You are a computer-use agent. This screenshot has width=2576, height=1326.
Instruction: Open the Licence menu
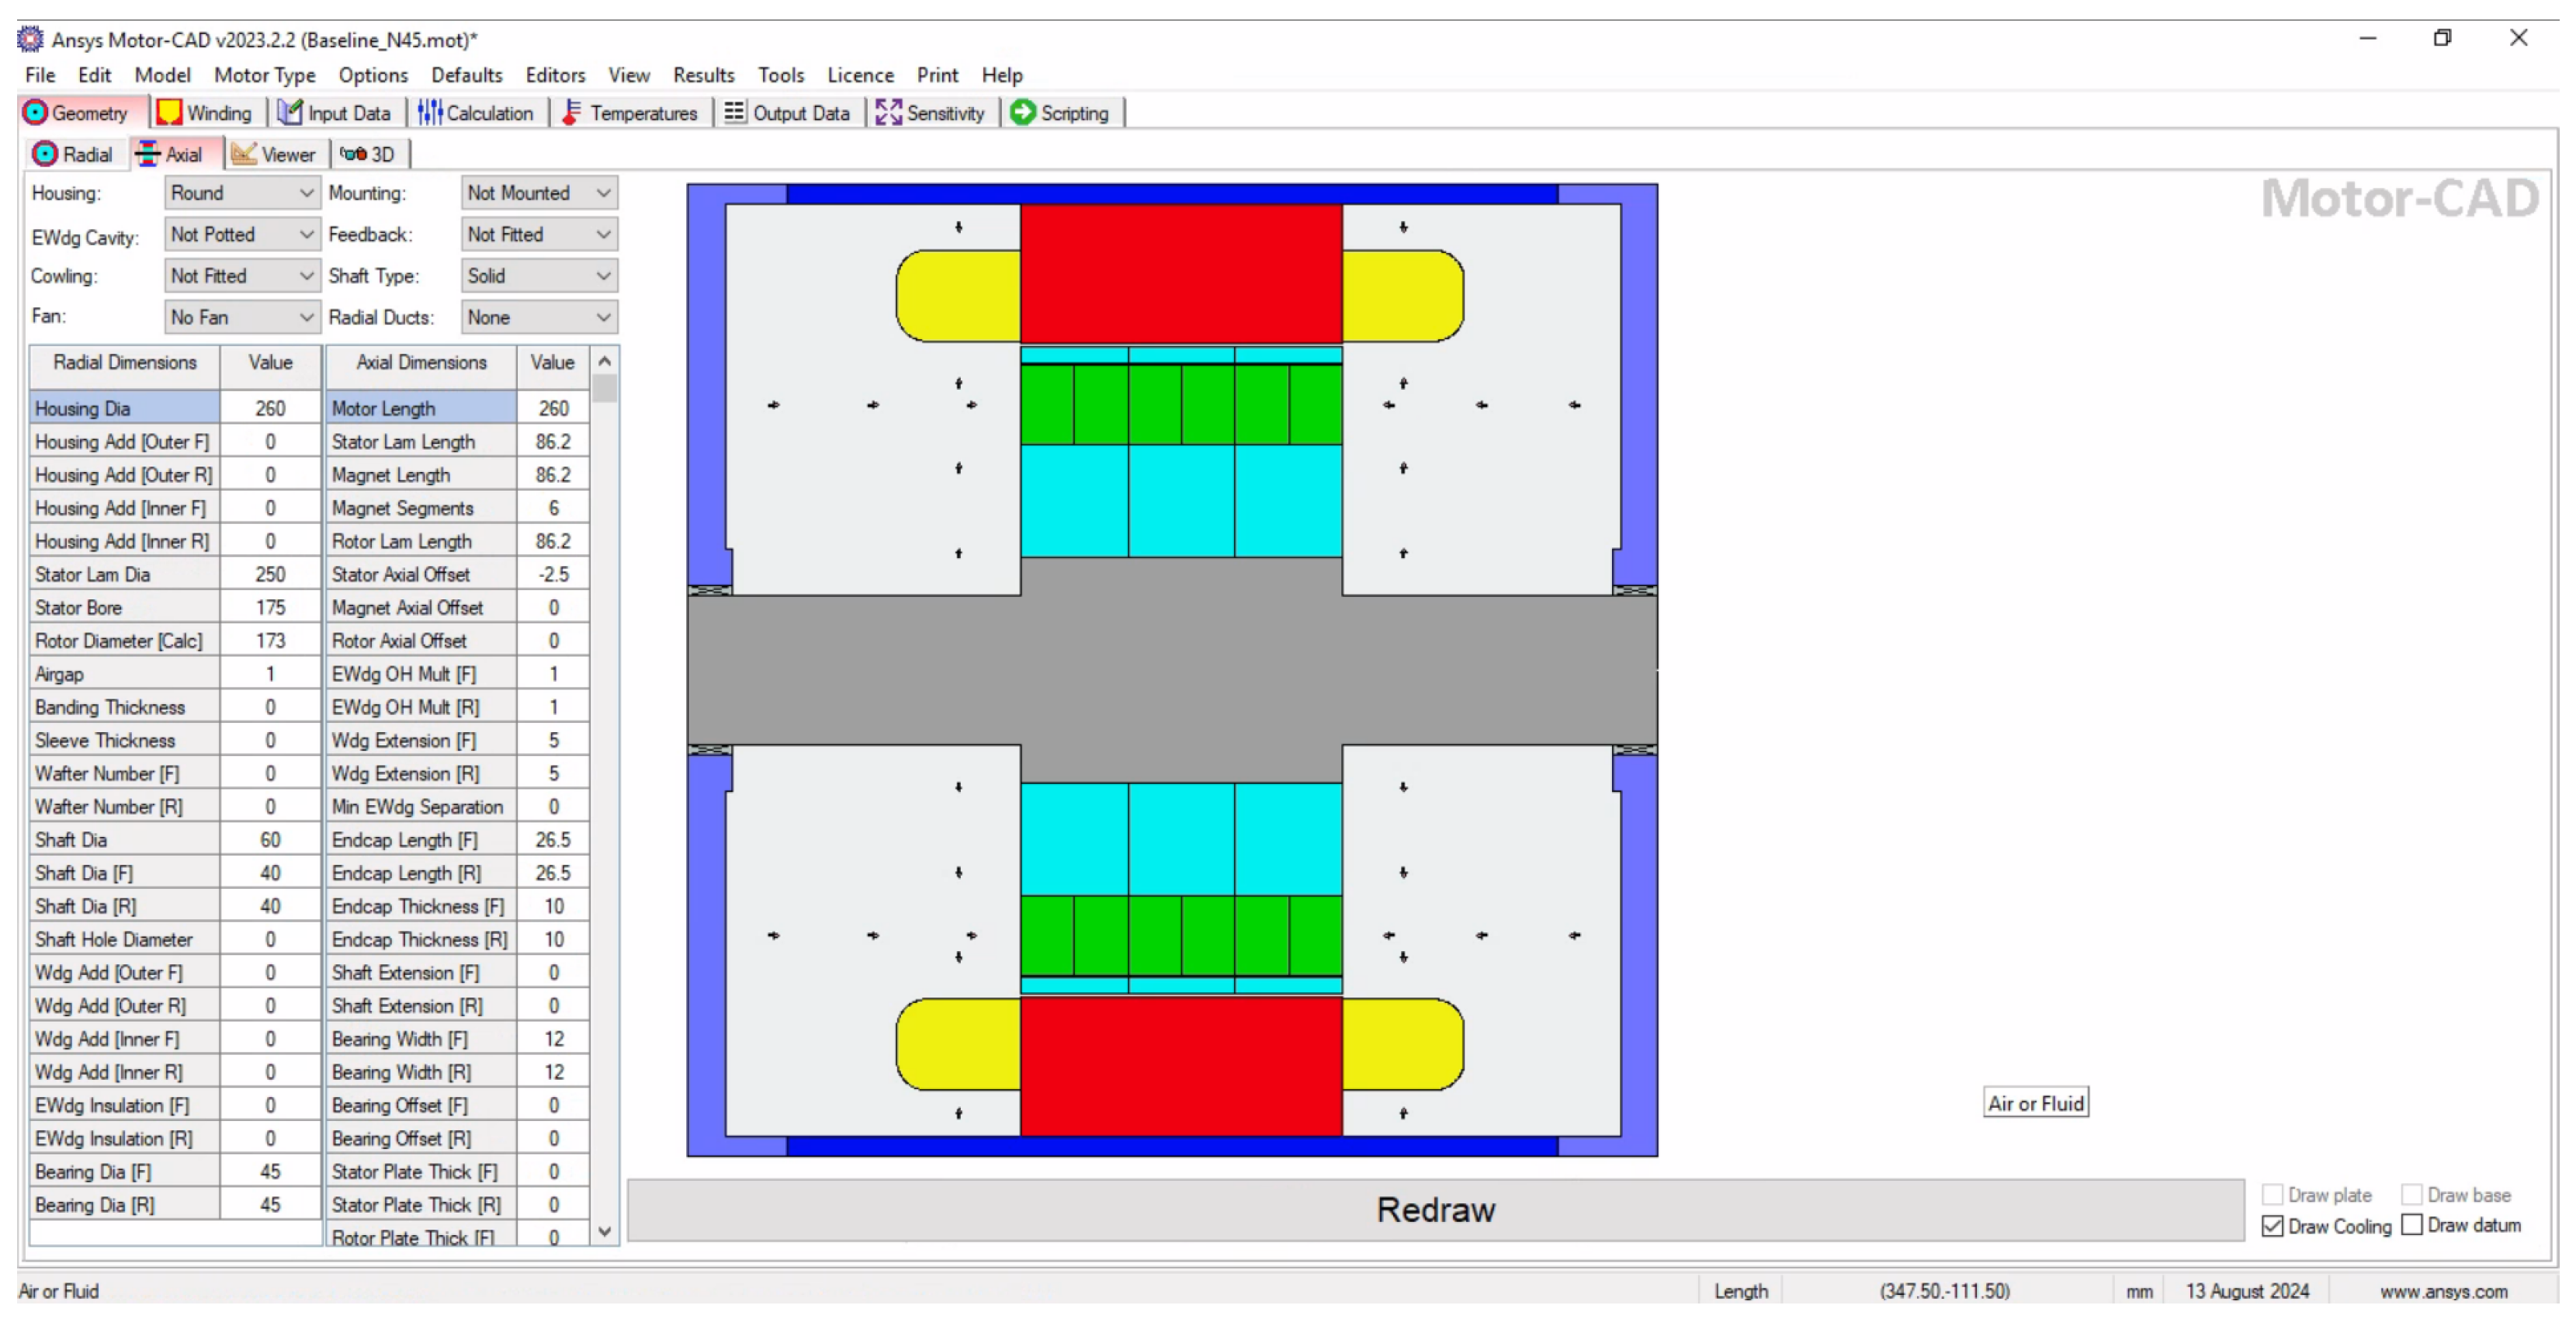coord(860,75)
